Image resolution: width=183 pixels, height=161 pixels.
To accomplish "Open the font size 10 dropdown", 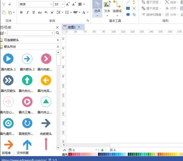I will point(63,4).
